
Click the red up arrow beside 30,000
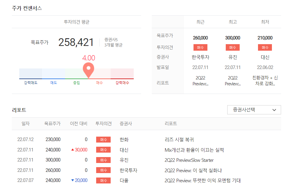pos(73,150)
